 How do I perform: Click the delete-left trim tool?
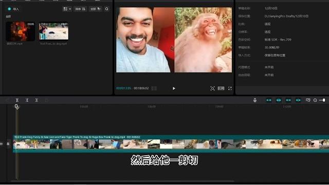[27, 100]
